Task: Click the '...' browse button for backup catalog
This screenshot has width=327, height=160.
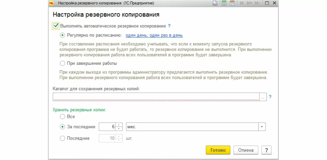Action: (x=263, y=97)
